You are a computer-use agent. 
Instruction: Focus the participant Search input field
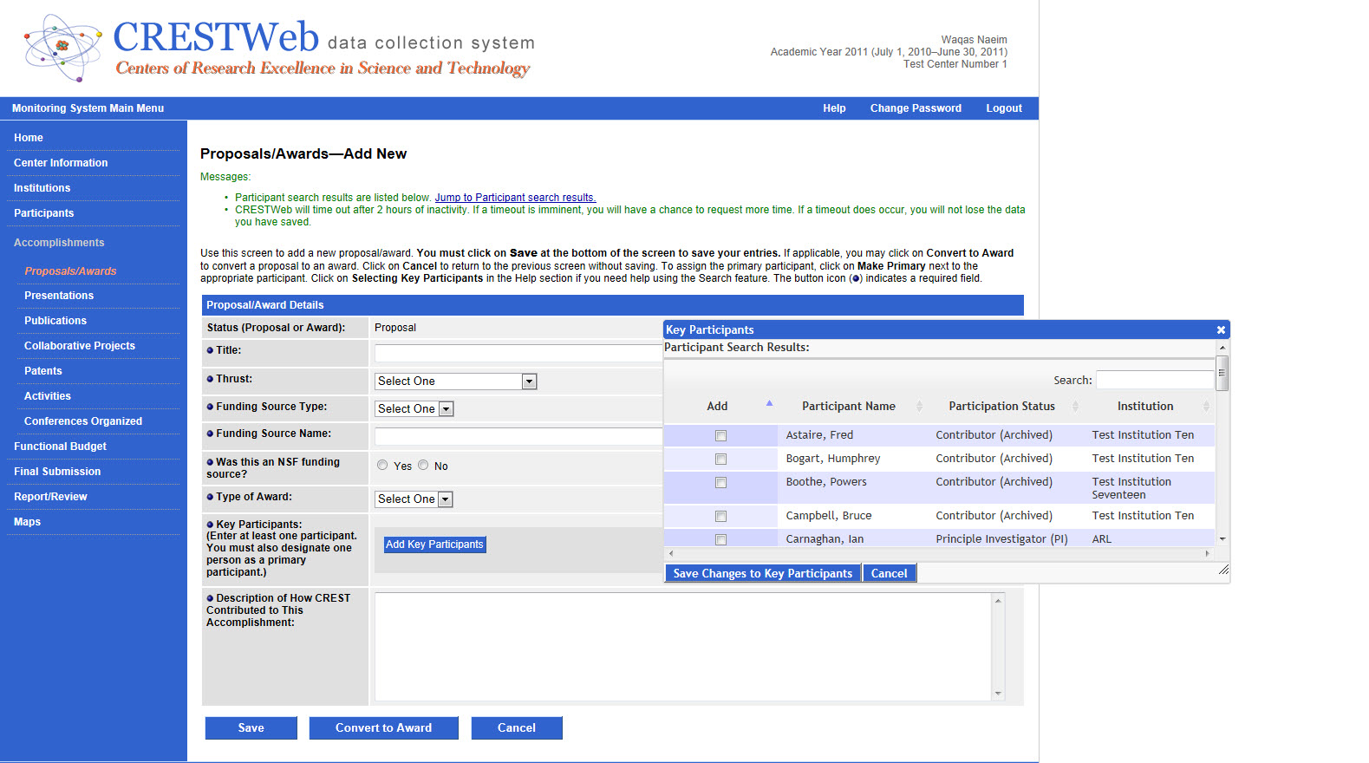pos(1155,380)
